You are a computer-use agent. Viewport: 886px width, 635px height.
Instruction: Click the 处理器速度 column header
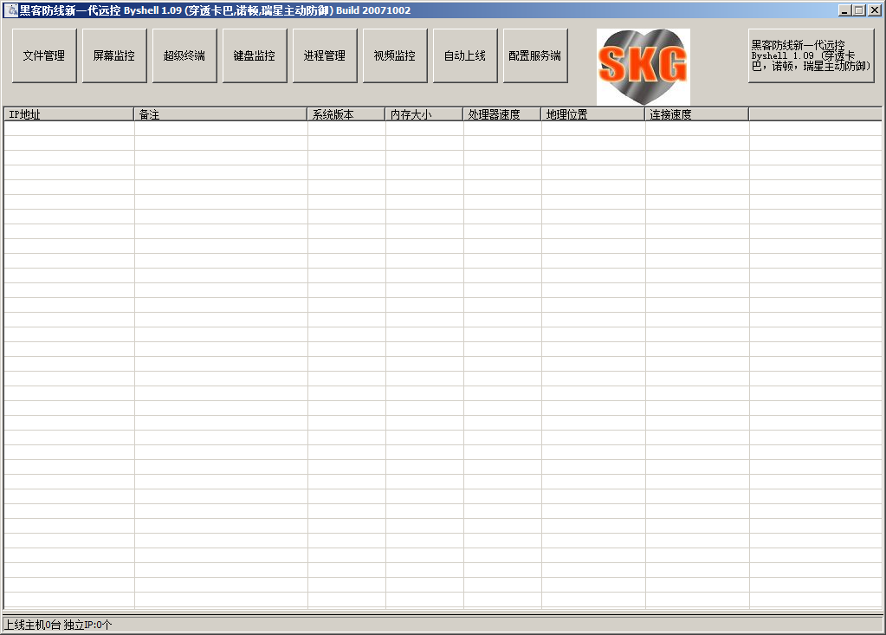tap(502, 114)
